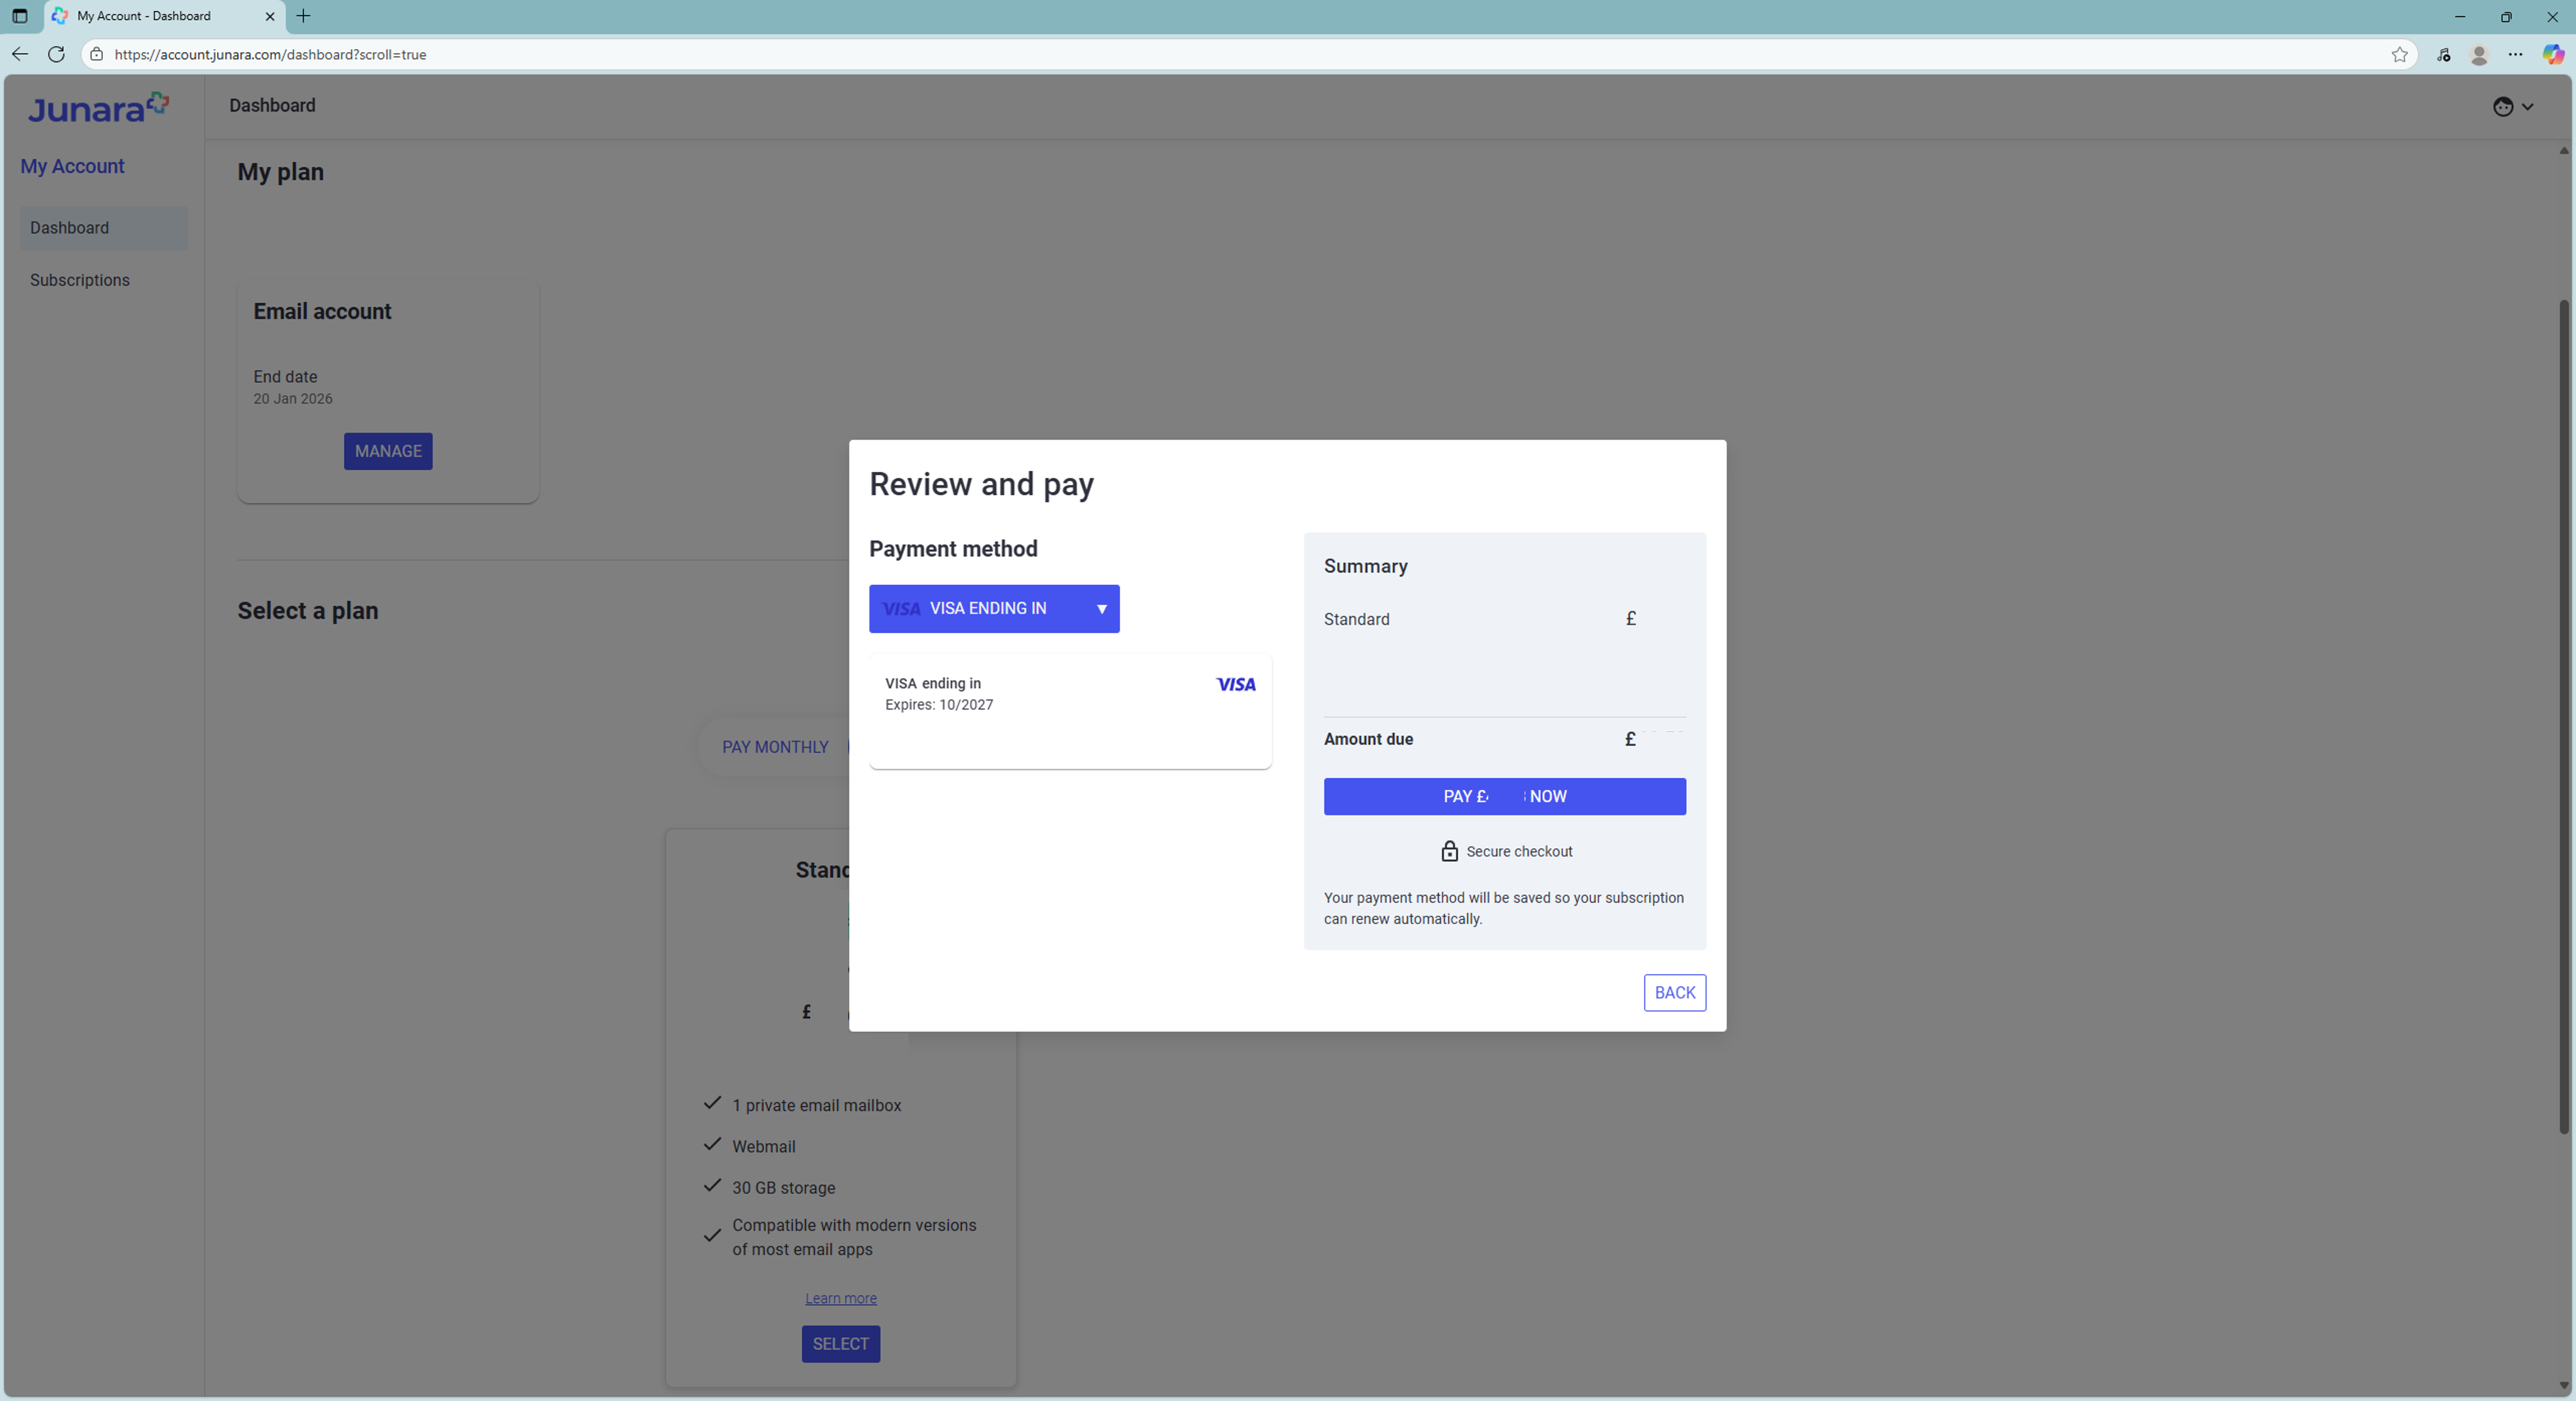Open tab actions menu icon

coord(19,16)
